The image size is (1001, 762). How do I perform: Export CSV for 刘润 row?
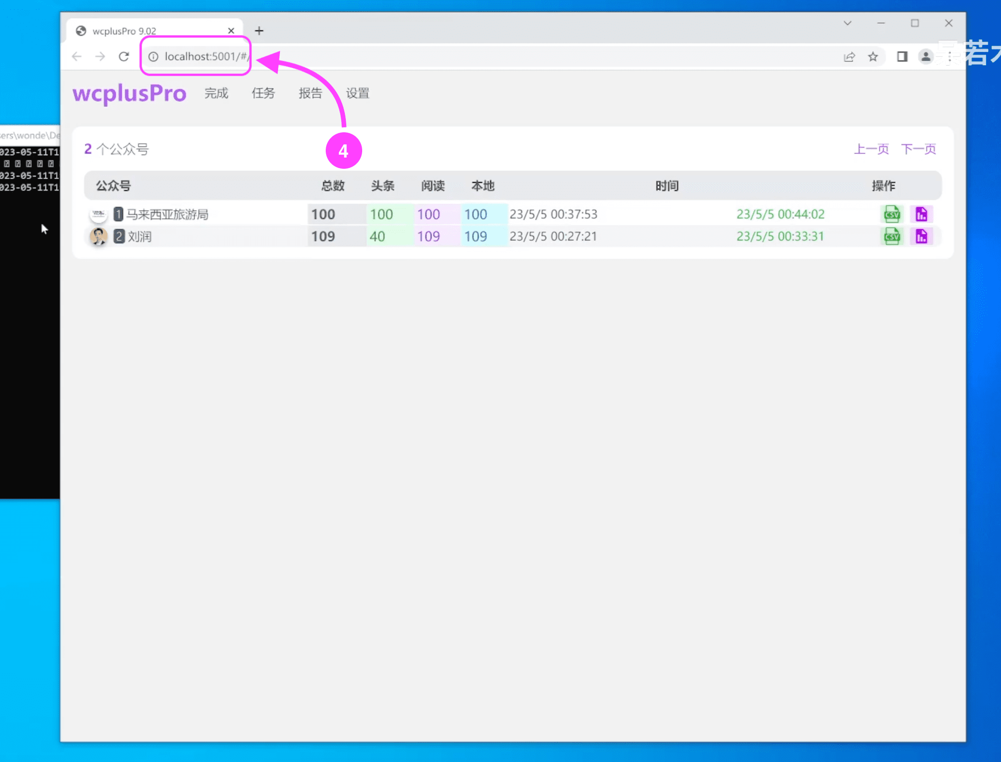(892, 236)
